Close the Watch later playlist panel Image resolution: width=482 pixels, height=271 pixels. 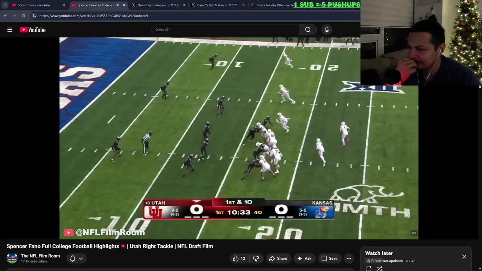pyautogui.click(x=464, y=257)
